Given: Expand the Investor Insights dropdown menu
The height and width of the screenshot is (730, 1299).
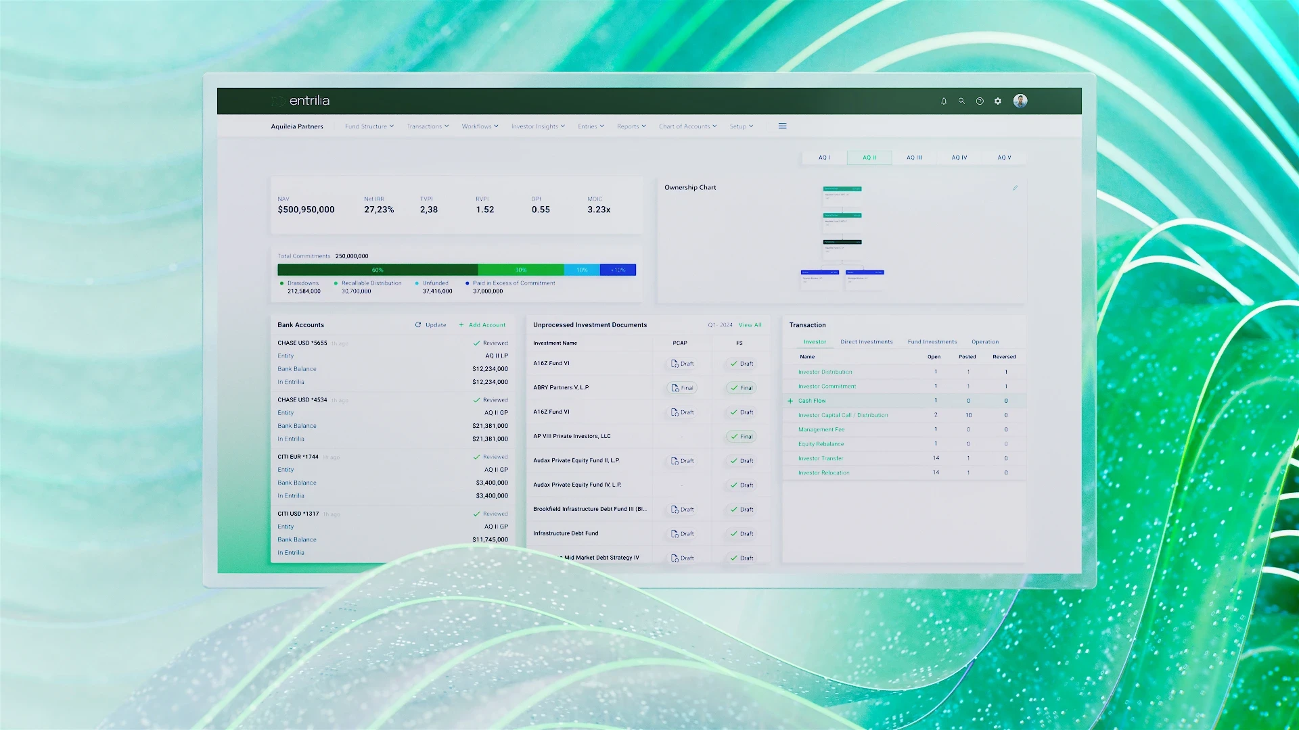Looking at the screenshot, I should coord(538,126).
